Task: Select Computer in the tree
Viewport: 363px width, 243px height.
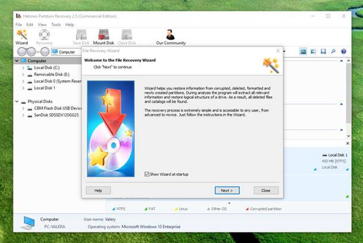Action: 37,61
